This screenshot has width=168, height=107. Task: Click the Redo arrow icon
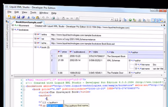point(48,18)
